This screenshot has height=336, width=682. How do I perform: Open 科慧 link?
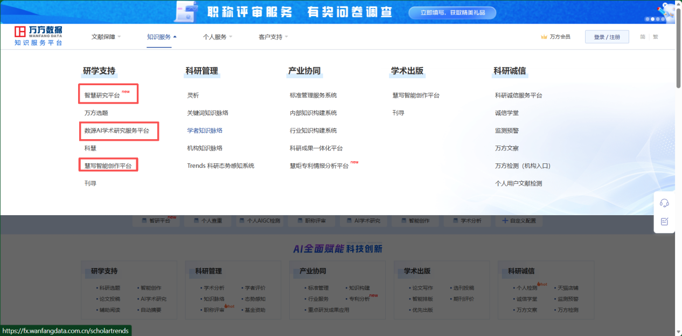90,148
